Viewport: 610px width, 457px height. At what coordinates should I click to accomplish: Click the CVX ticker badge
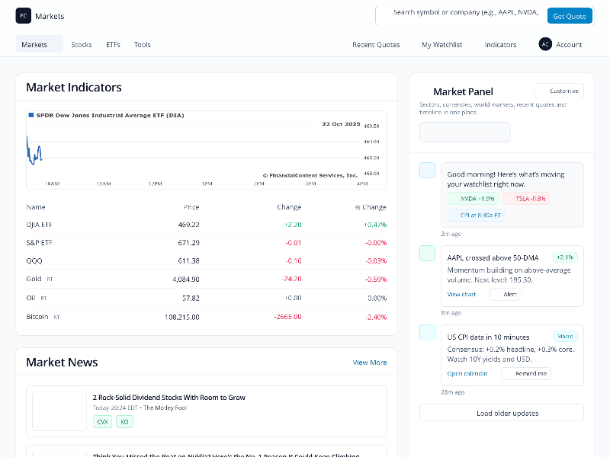(x=102, y=421)
